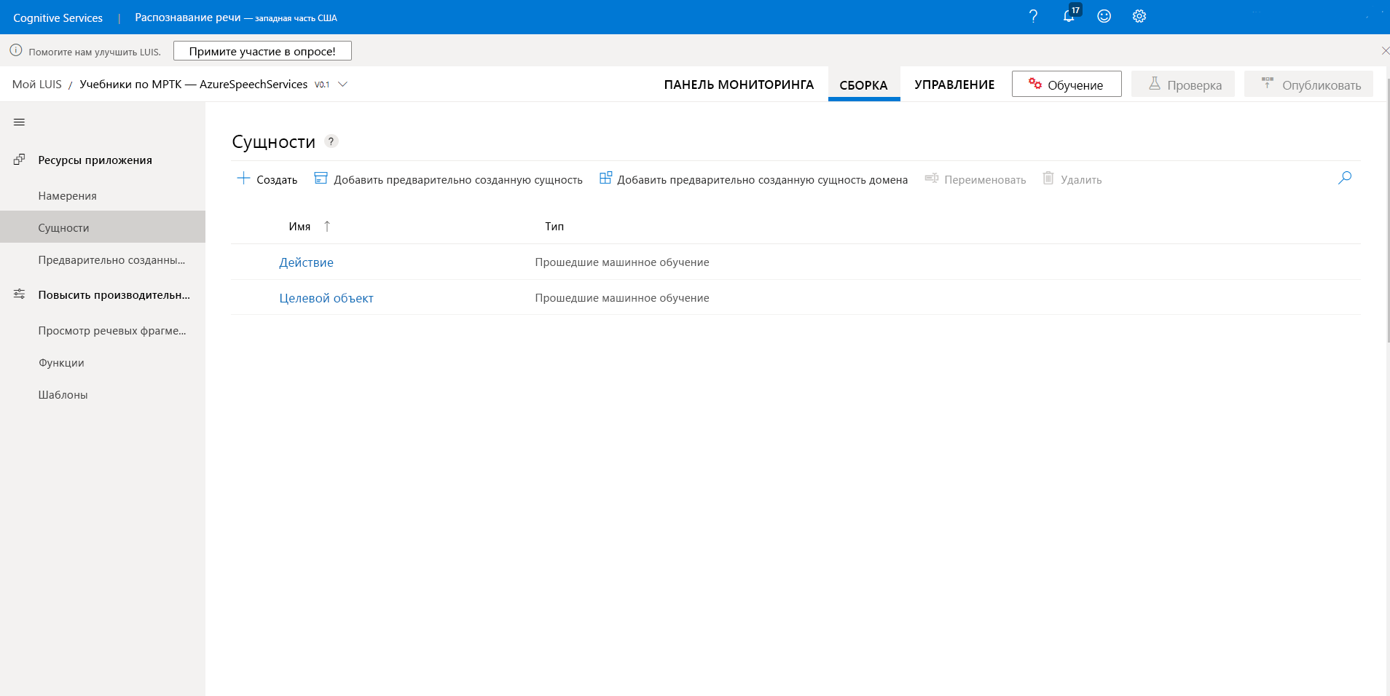Open the ПАНЕЛЬ МОНИТОРИНГА tab

pos(738,85)
